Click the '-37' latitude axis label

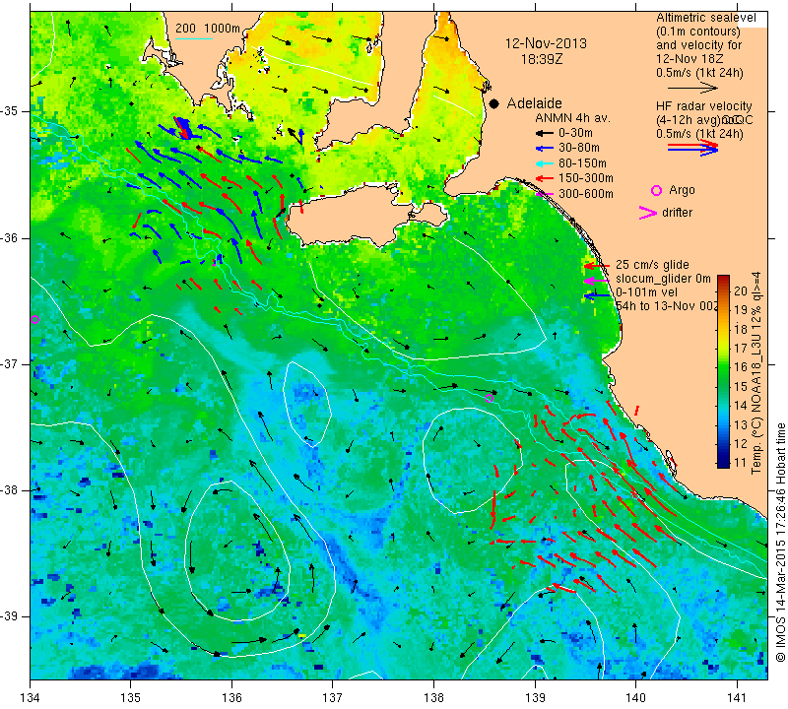coord(10,363)
